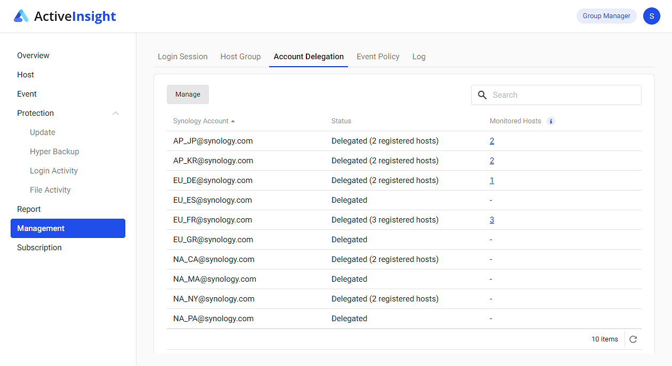Select Overview in the sidebar
This screenshot has width=672, height=366.
(x=33, y=55)
